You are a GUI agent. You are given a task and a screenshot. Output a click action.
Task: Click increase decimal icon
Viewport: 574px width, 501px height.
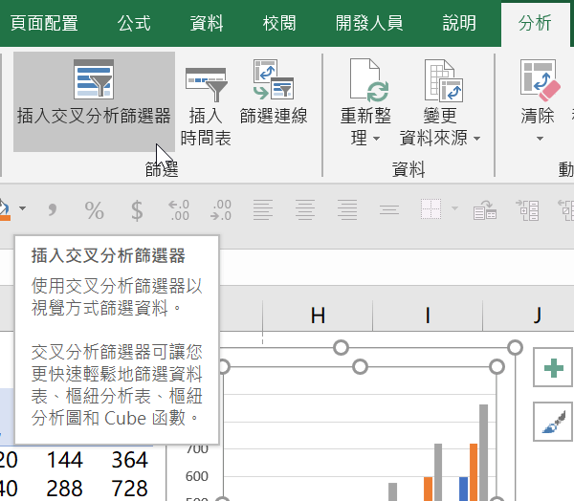click(x=179, y=210)
